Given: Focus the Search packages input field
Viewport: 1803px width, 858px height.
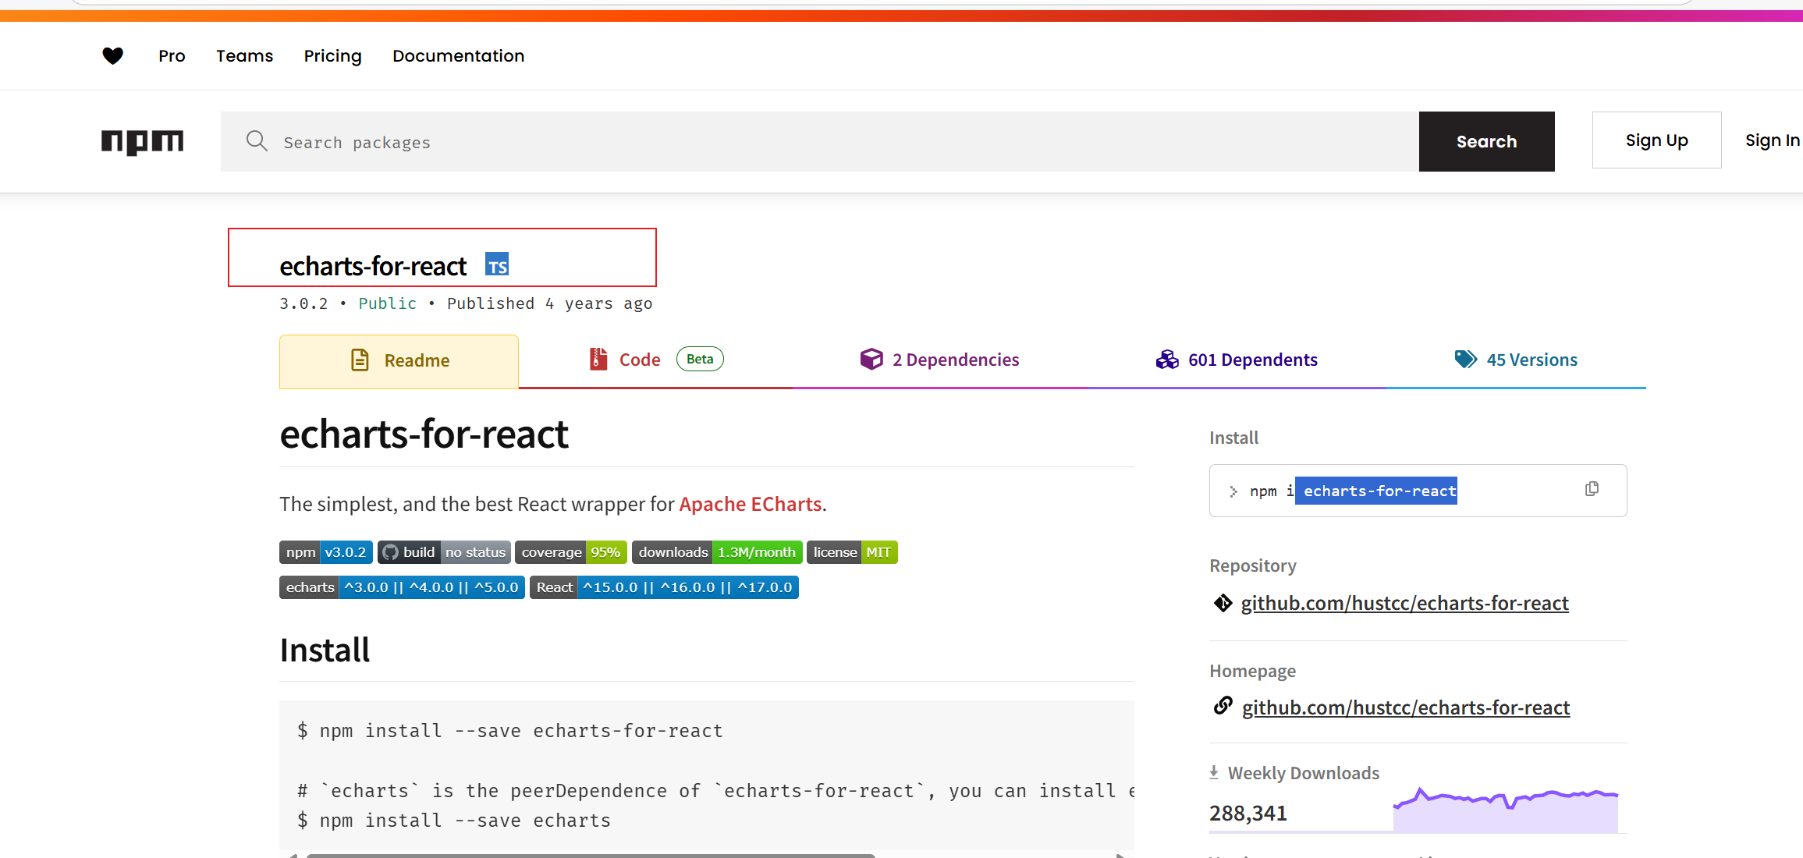Looking at the screenshot, I should pos(819,141).
